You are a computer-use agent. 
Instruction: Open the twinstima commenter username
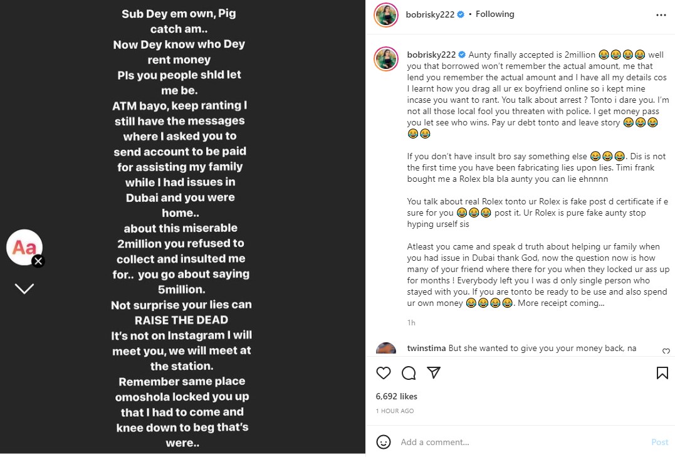point(426,348)
